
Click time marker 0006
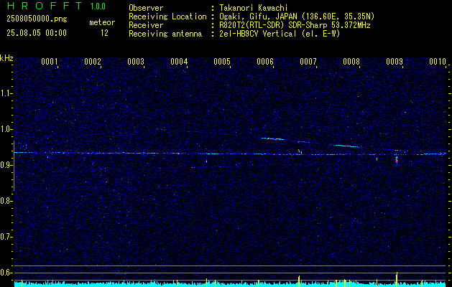coord(265,62)
